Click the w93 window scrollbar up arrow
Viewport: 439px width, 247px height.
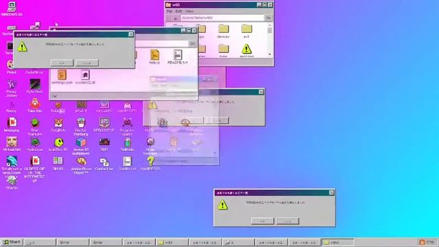click(x=270, y=25)
